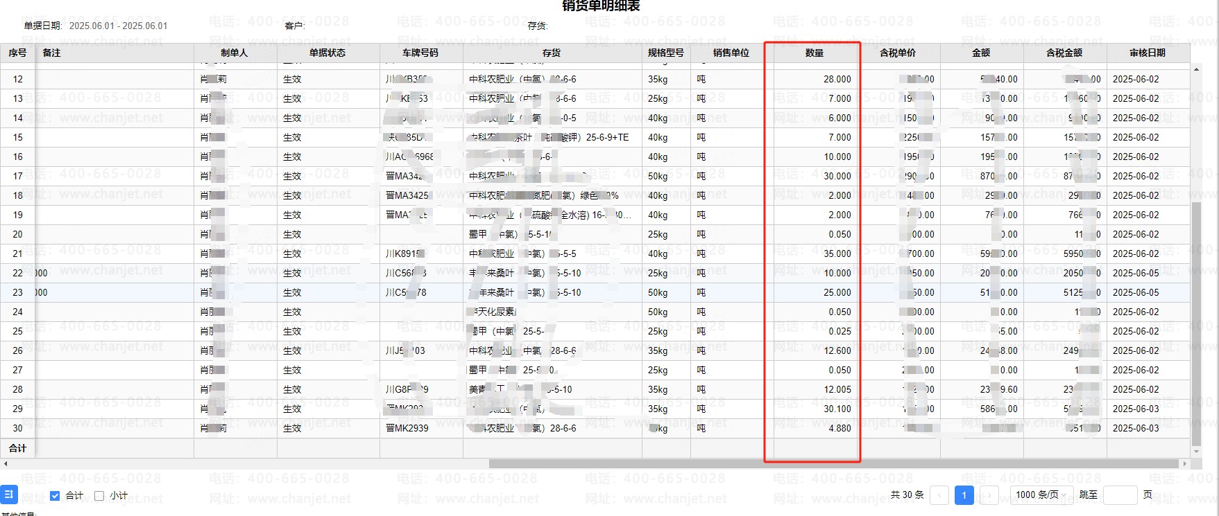Click the 单据状态 column header
This screenshot has width=1219, height=516.
pos(327,53)
